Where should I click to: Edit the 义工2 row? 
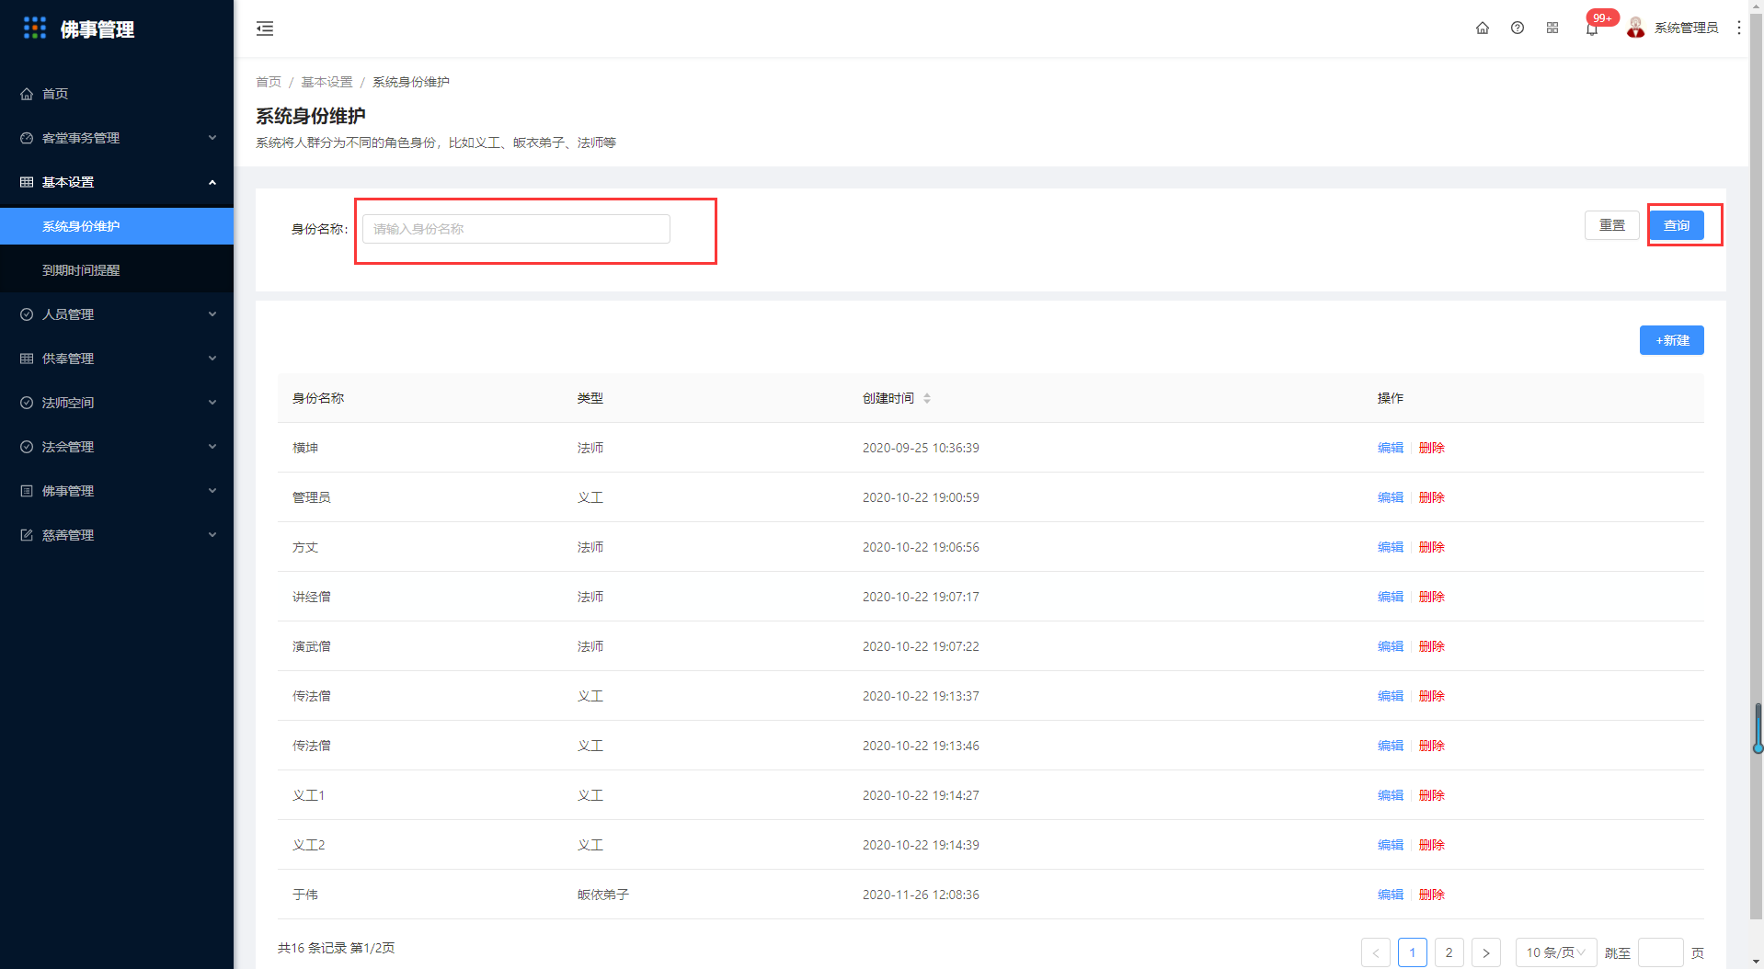1391,845
